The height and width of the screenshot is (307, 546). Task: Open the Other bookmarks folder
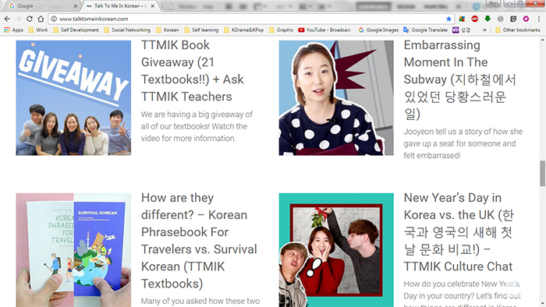[518, 30]
